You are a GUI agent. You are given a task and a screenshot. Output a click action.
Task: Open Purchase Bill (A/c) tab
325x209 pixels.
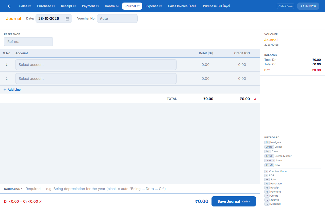click(217, 6)
